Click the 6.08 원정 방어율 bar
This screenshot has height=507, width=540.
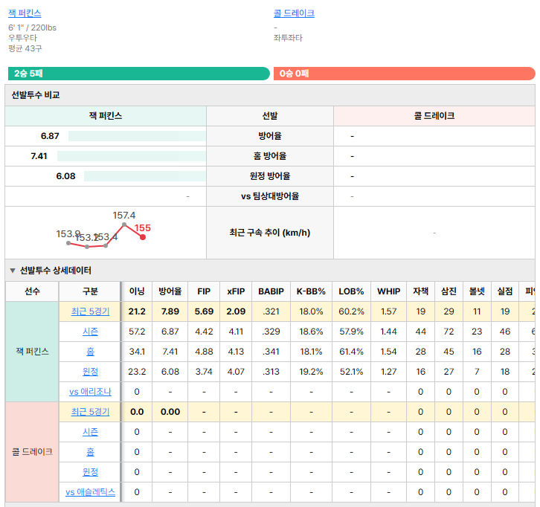pyautogui.click(x=144, y=176)
